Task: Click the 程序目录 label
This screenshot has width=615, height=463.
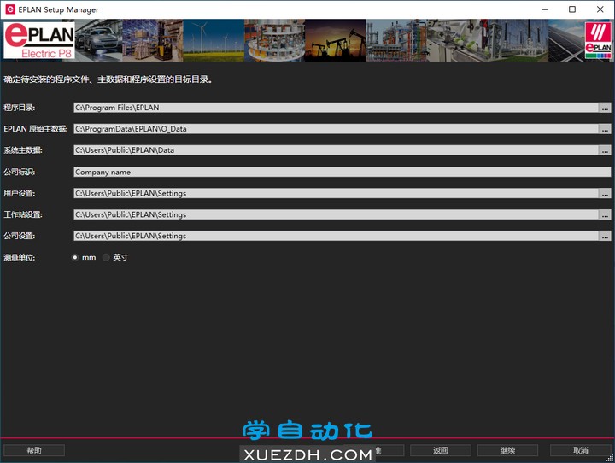Action: coord(19,108)
